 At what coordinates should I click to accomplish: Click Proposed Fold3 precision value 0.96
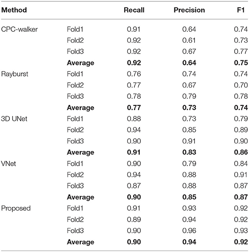coord(189,231)
